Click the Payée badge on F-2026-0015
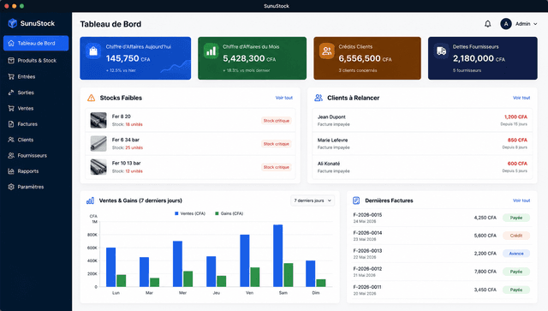Screen dimensions: 548x311 pos(516,218)
